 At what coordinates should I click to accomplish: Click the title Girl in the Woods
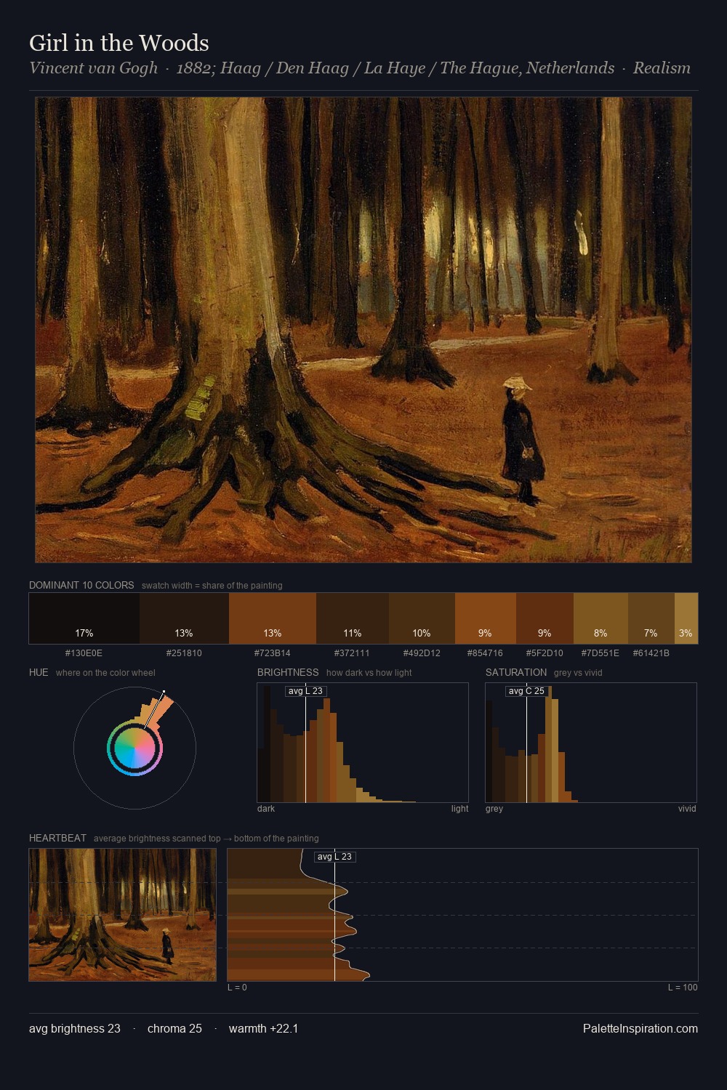point(119,43)
